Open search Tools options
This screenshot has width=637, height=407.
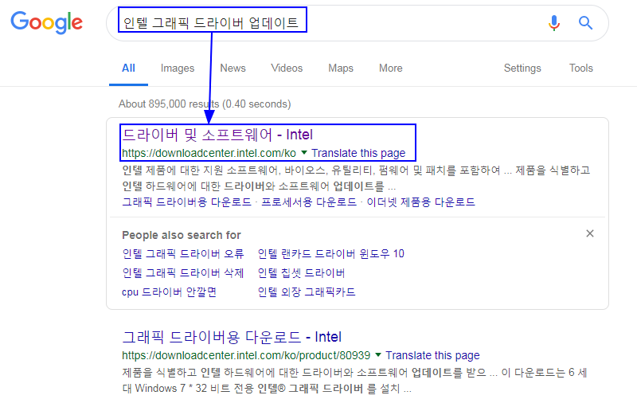coord(581,68)
